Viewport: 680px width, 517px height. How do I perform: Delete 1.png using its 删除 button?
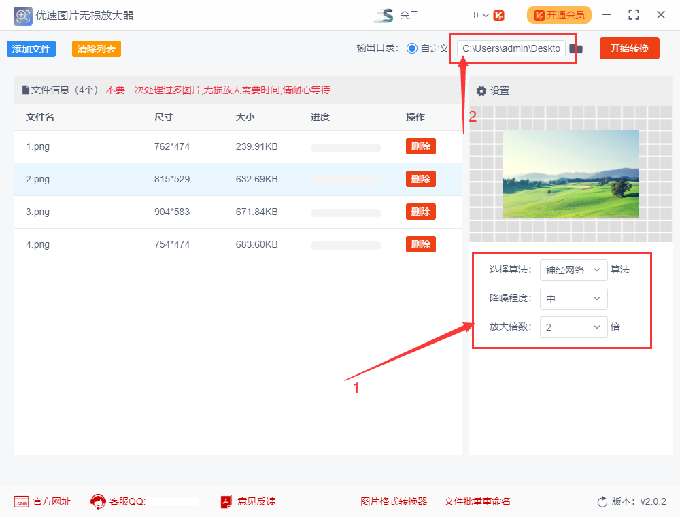(x=421, y=147)
